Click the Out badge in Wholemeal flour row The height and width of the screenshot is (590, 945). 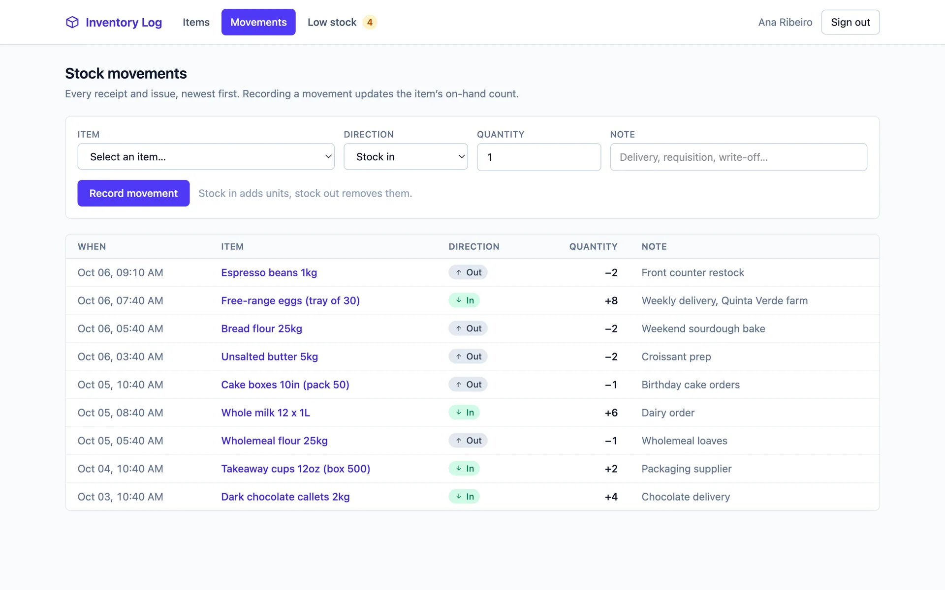[x=468, y=441]
